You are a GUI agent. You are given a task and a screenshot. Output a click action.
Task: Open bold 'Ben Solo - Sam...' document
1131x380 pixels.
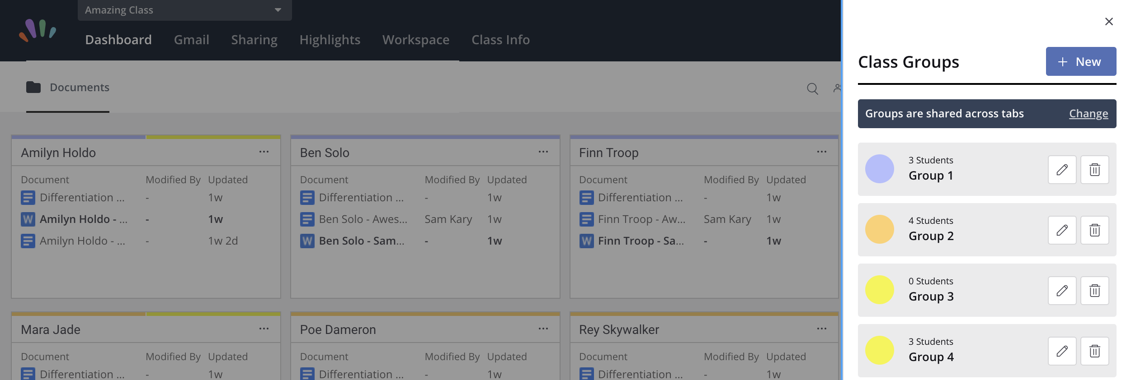tap(362, 241)
